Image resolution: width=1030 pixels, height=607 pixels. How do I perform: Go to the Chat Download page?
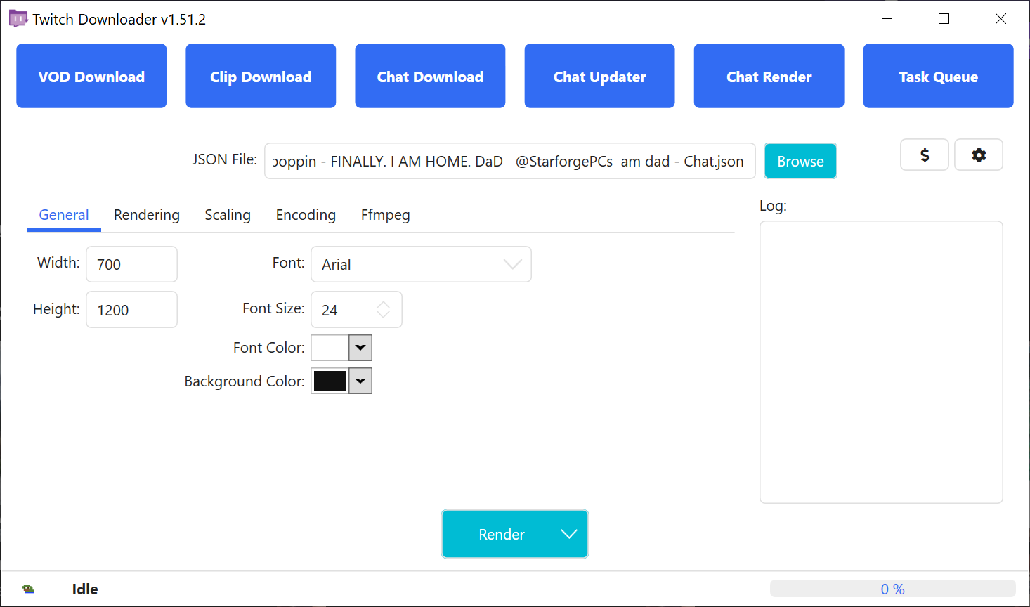(430, 76)
